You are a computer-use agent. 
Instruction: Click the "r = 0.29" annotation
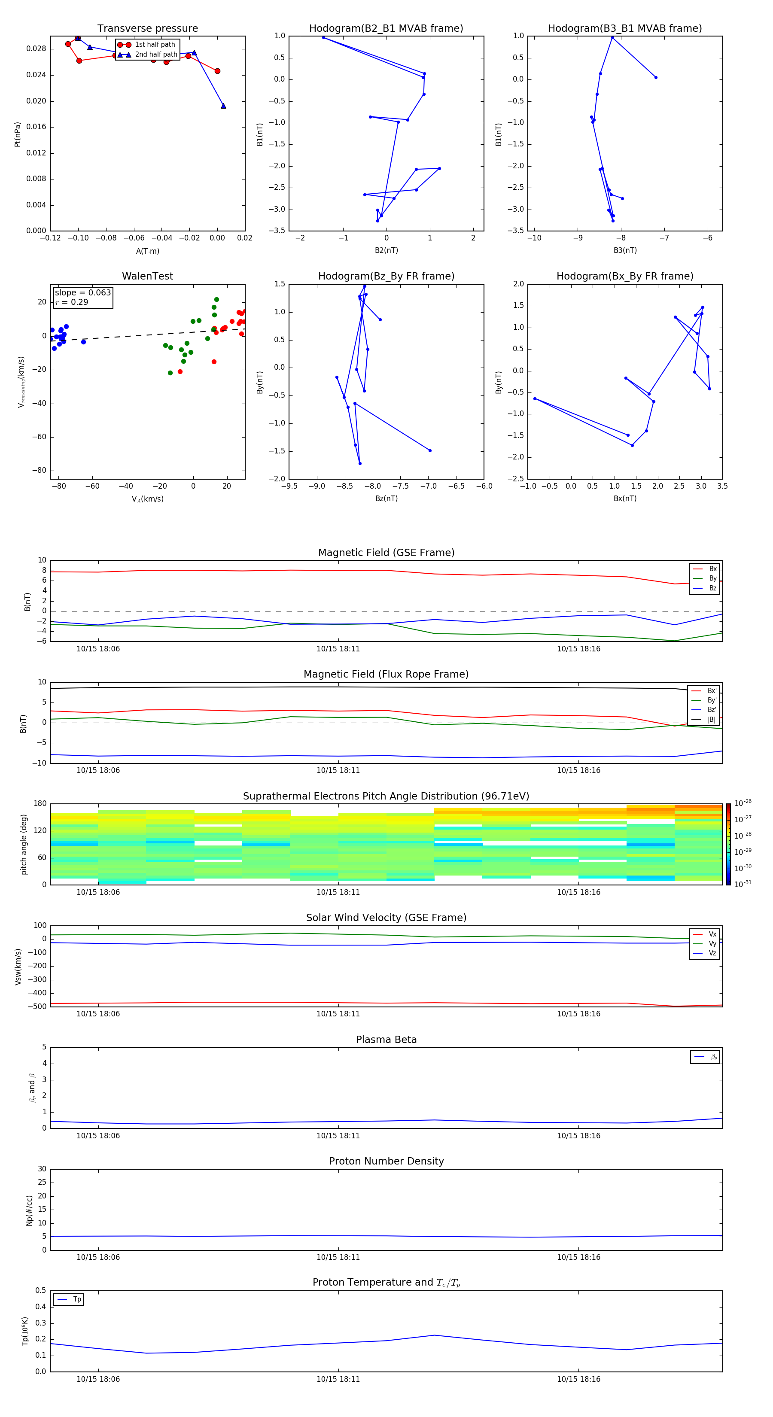(72, 302)
